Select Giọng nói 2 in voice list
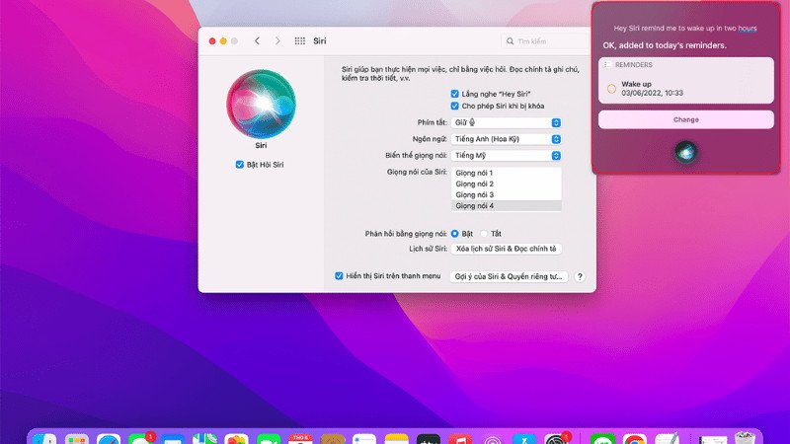The image size is (790, 444). click(506, 184)
